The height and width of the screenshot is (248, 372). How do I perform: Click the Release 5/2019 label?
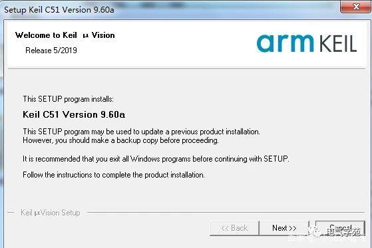click(51, 51)
